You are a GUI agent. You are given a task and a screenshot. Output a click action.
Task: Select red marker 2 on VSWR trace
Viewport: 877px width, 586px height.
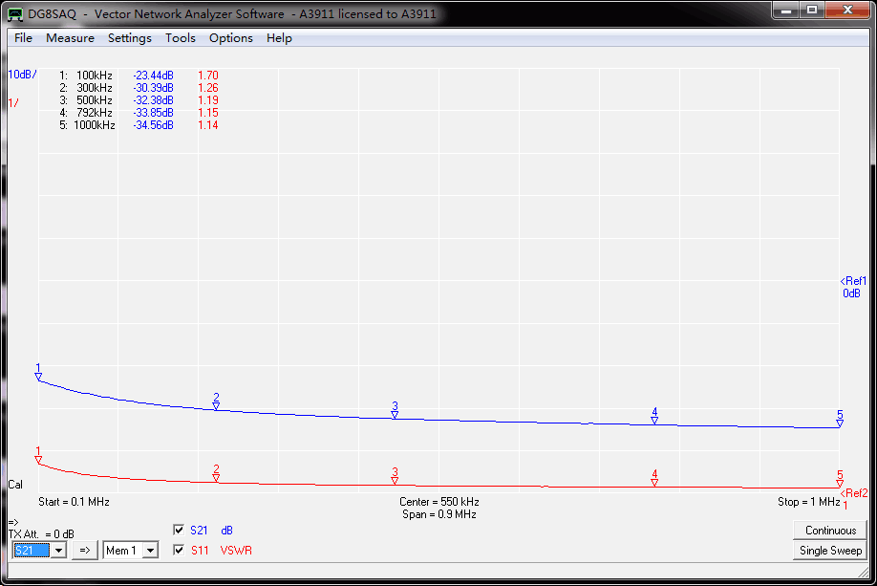(216, 473)
